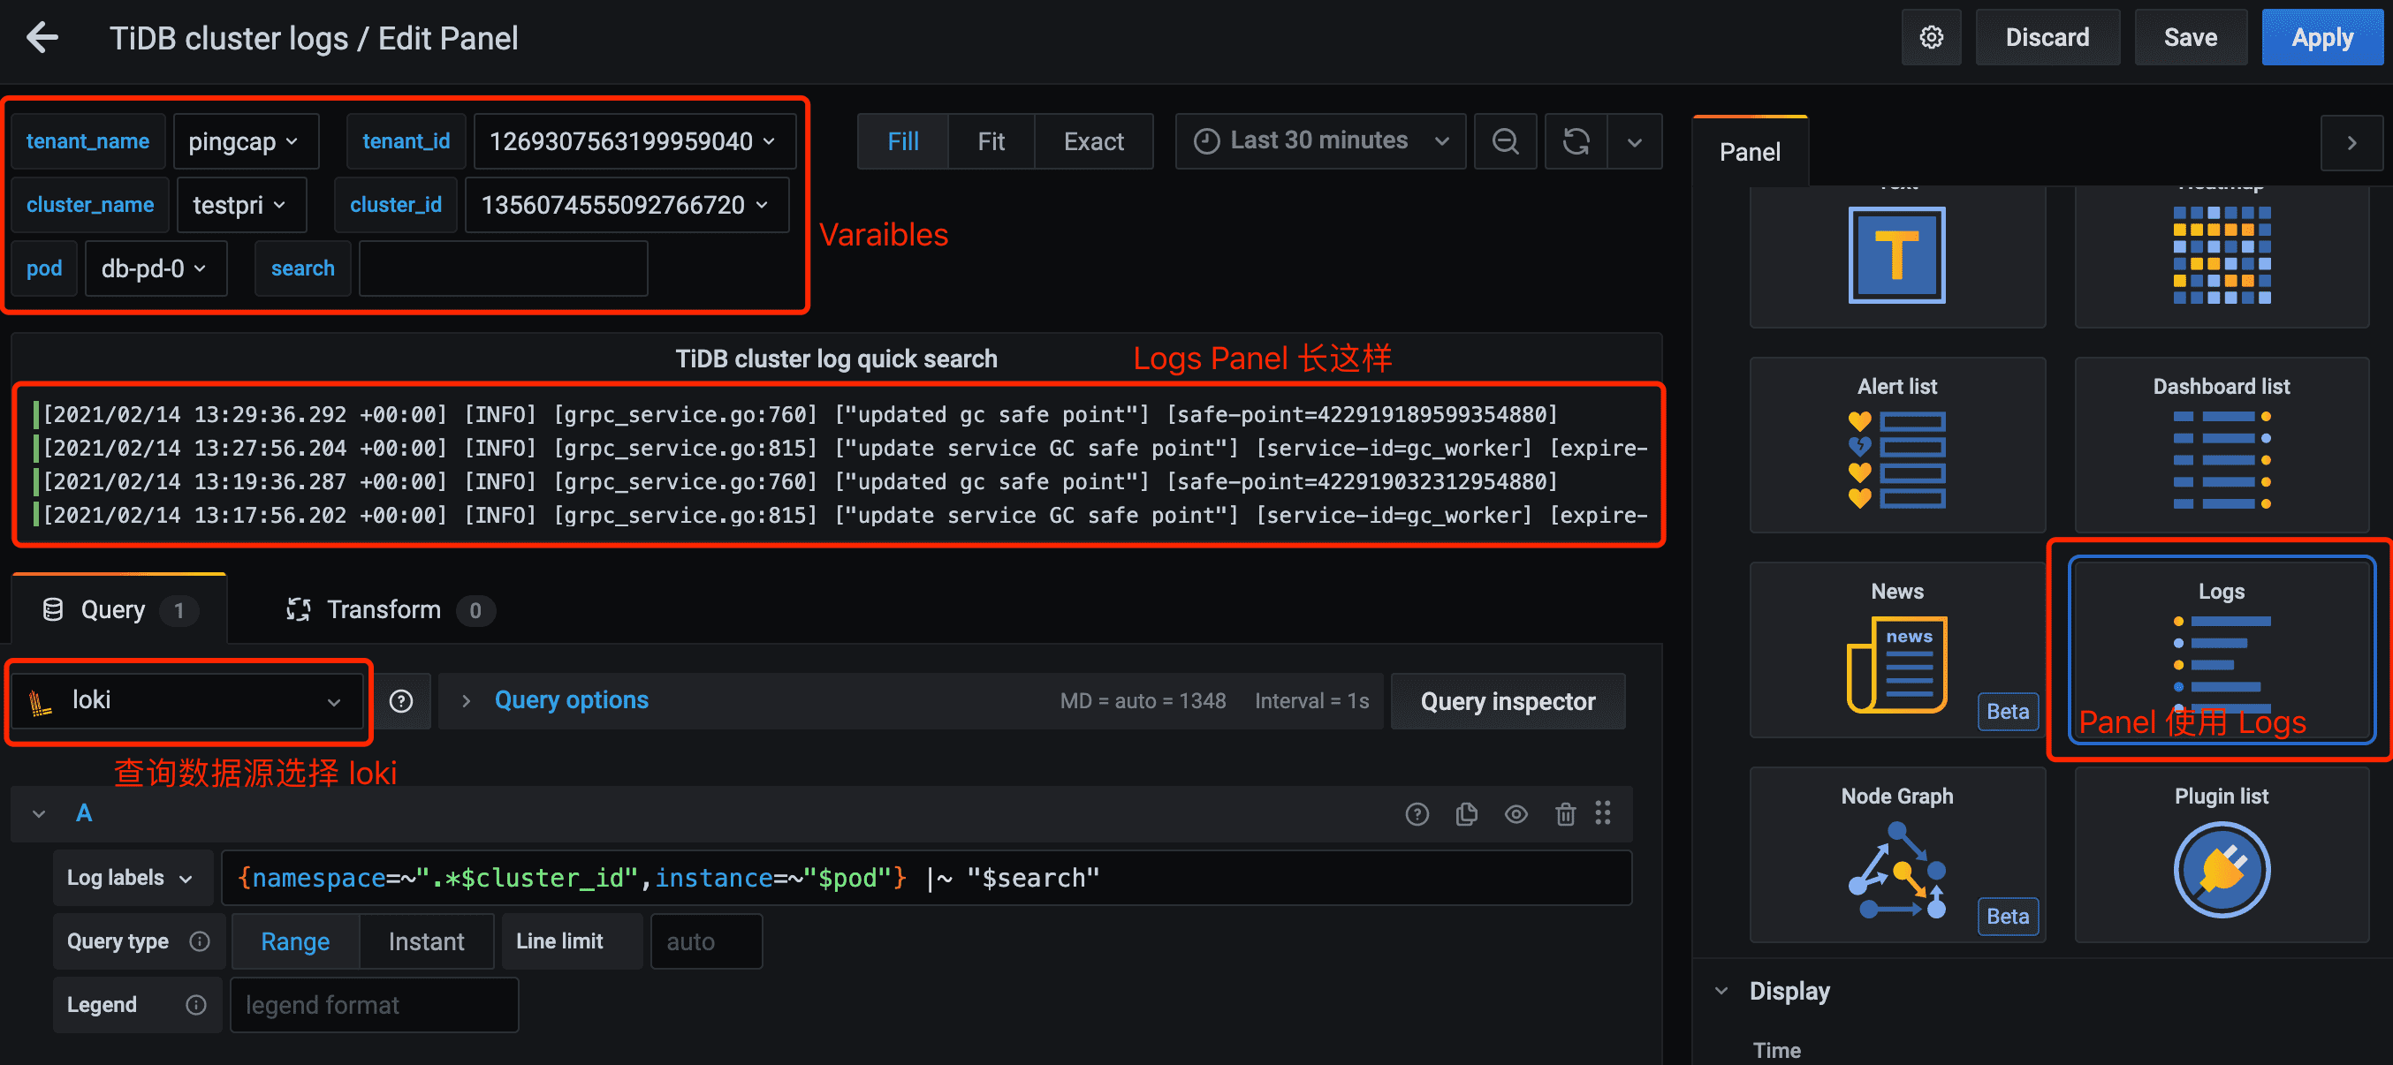Toggle query A visibility eye icon
This screenshot has height=1065, width=2393.
[x=1516, y=814]
